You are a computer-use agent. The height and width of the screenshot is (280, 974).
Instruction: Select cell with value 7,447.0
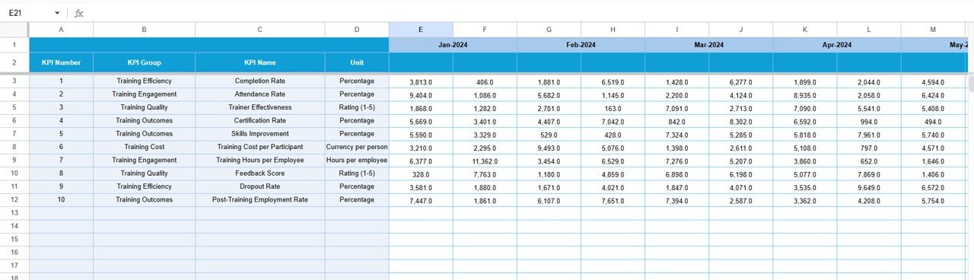click(421, 200)
